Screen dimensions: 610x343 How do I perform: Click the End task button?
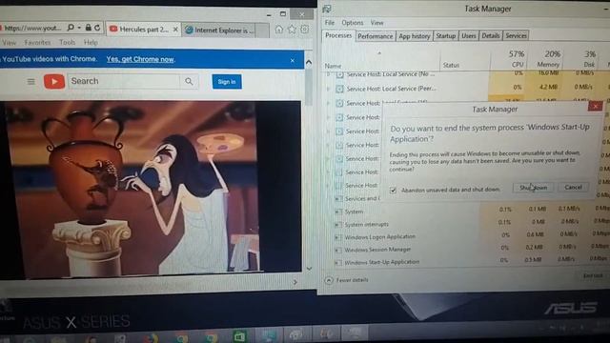click(x=593, y=275)
